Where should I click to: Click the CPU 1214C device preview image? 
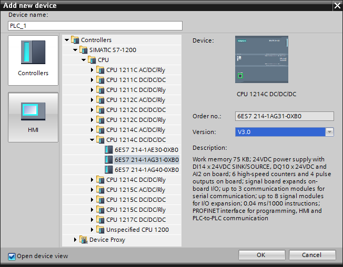coord(261,59)
